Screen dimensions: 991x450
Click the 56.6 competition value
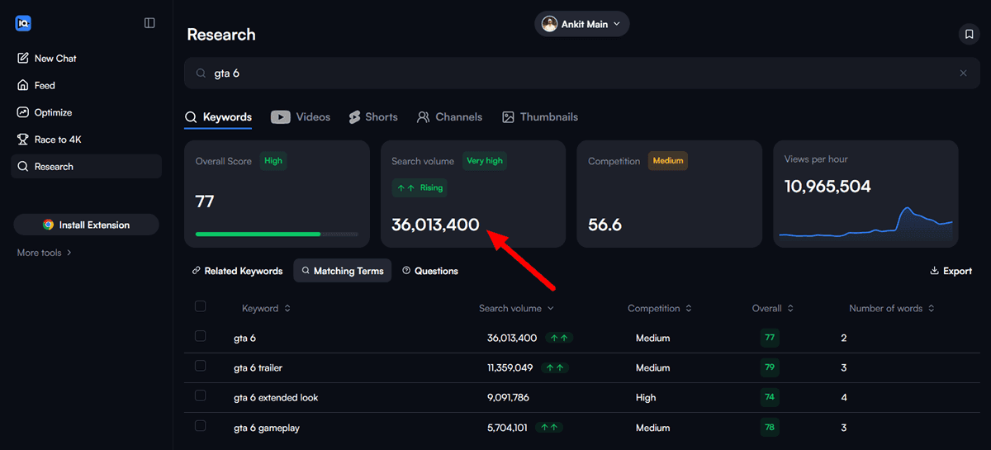pyautogui.click(x=605, y=225)
